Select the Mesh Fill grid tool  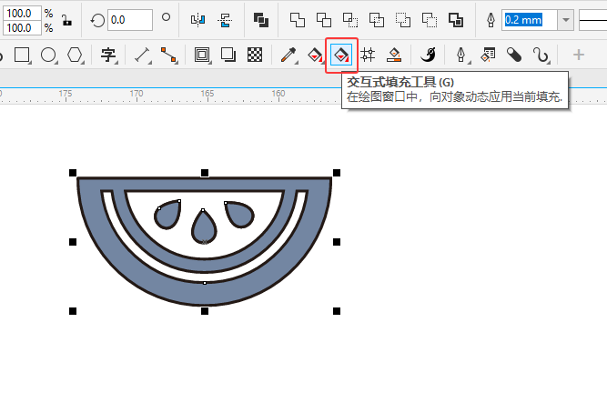pos(368,55)
